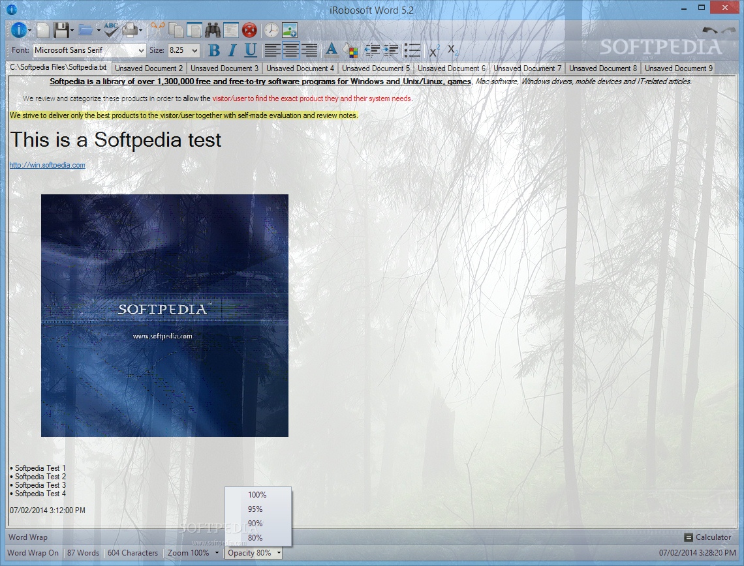Center align the text
Screen dimensions: 744x566
click(290, 50)
